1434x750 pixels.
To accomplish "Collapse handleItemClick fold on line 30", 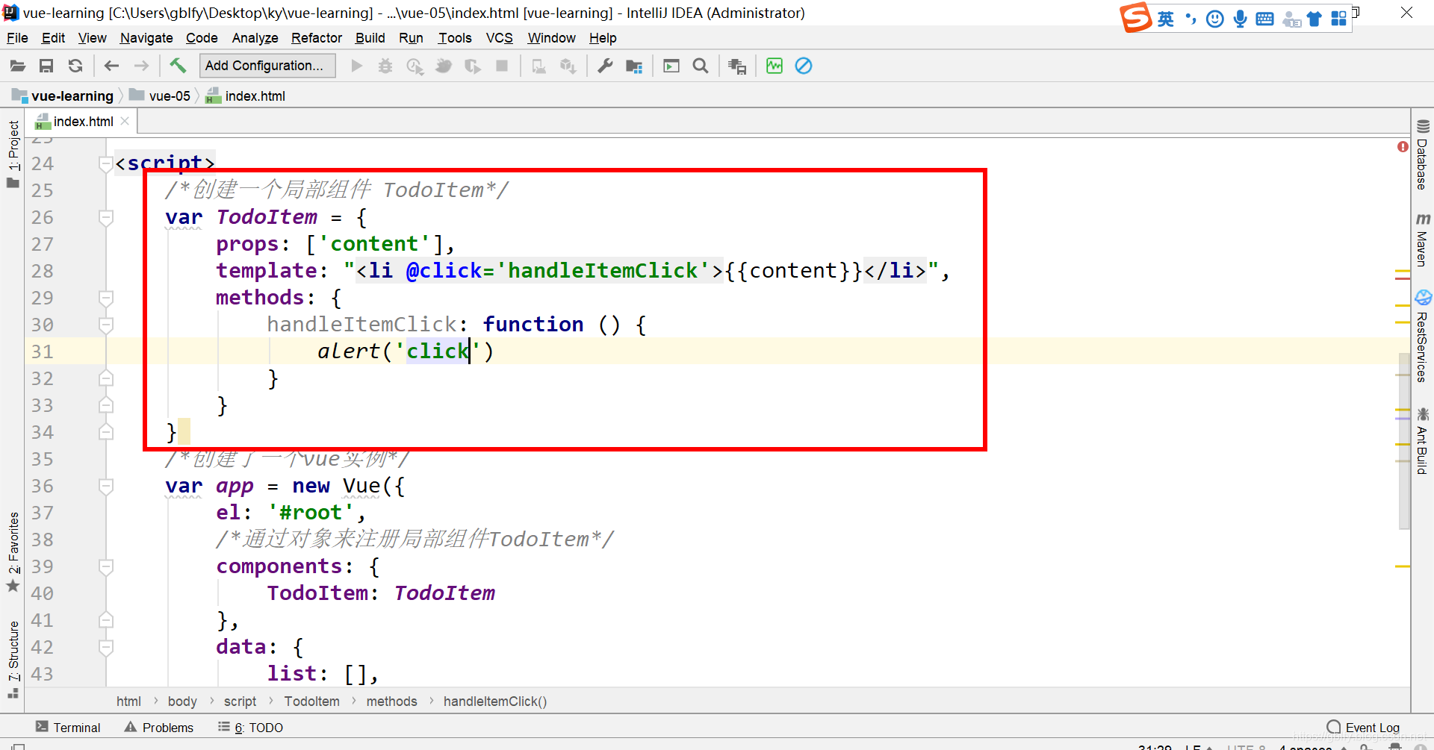I will click(x=106, y=325).
